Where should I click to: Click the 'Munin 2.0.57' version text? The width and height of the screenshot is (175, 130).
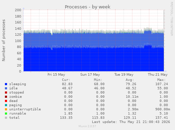pos(87,126)
